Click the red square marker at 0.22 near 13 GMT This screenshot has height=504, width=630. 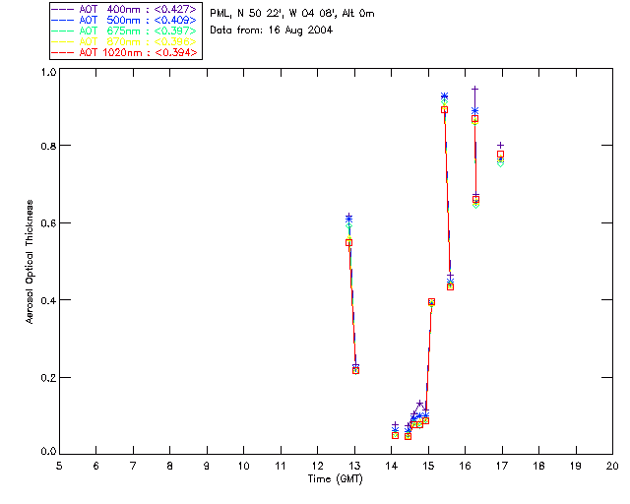[x=355, y=370]
